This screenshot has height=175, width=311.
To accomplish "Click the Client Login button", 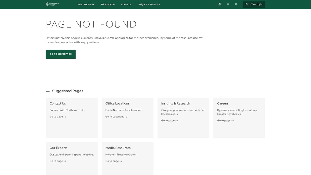I will point(254,4).
